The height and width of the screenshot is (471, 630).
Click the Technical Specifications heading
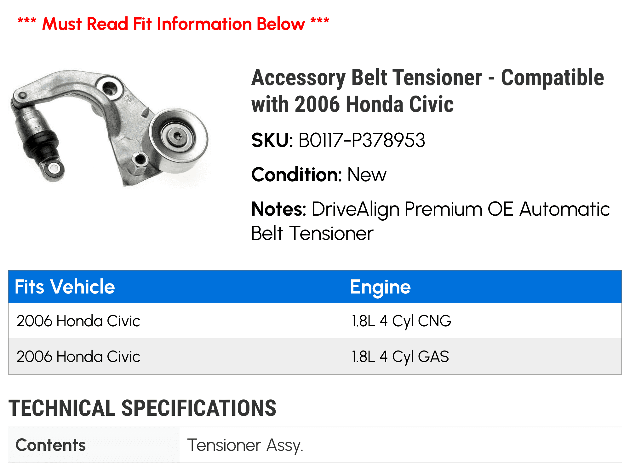point(142,408)
